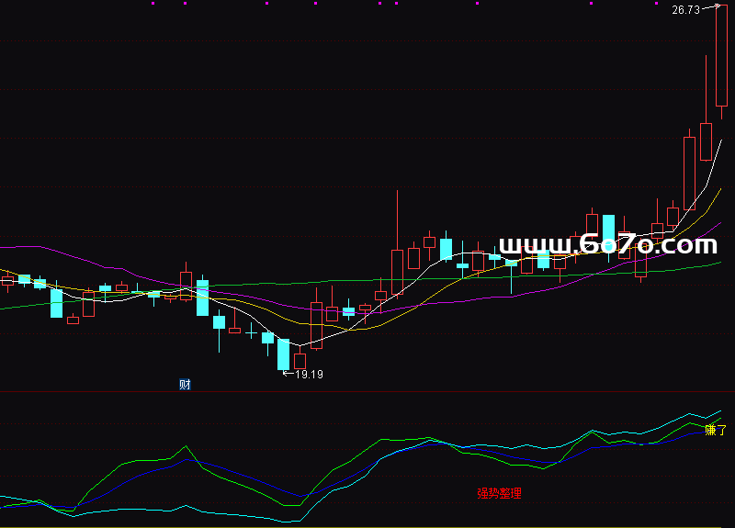Viewport: 735px width, 528px height.
Task: Click the leftmost magenta dot at the top
Action: pyautogui.click(x=153, y=3)
